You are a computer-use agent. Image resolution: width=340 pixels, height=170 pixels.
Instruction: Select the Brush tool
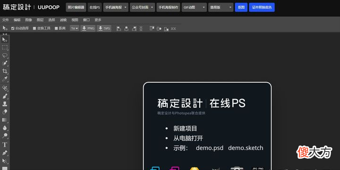click(x=5, y=96)
